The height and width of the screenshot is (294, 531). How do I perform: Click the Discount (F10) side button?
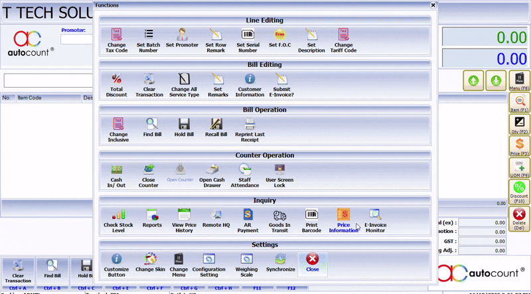pyautogui.click(x=519, y=192)
